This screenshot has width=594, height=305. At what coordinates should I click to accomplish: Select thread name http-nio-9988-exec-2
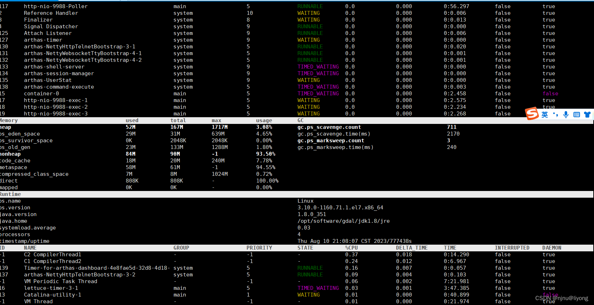[56, 107]
